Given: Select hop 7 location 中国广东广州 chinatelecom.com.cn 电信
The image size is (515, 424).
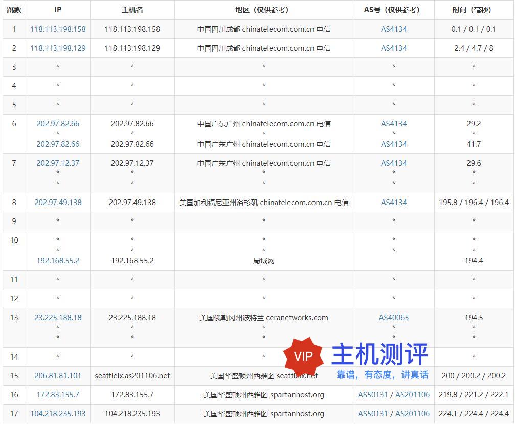Looking at the screenshot, I should (x=264, y=163).
